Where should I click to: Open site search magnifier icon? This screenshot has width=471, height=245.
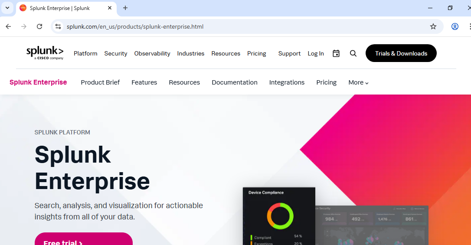tap(353, 53)
